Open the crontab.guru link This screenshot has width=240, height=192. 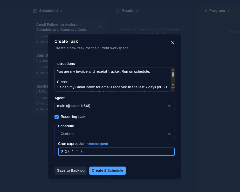click(98, 144)
